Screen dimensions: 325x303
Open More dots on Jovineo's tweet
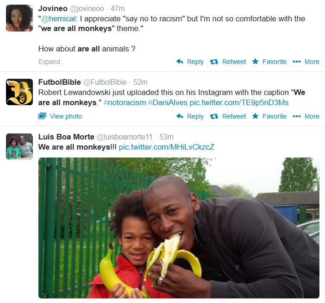tap(297, 62)
